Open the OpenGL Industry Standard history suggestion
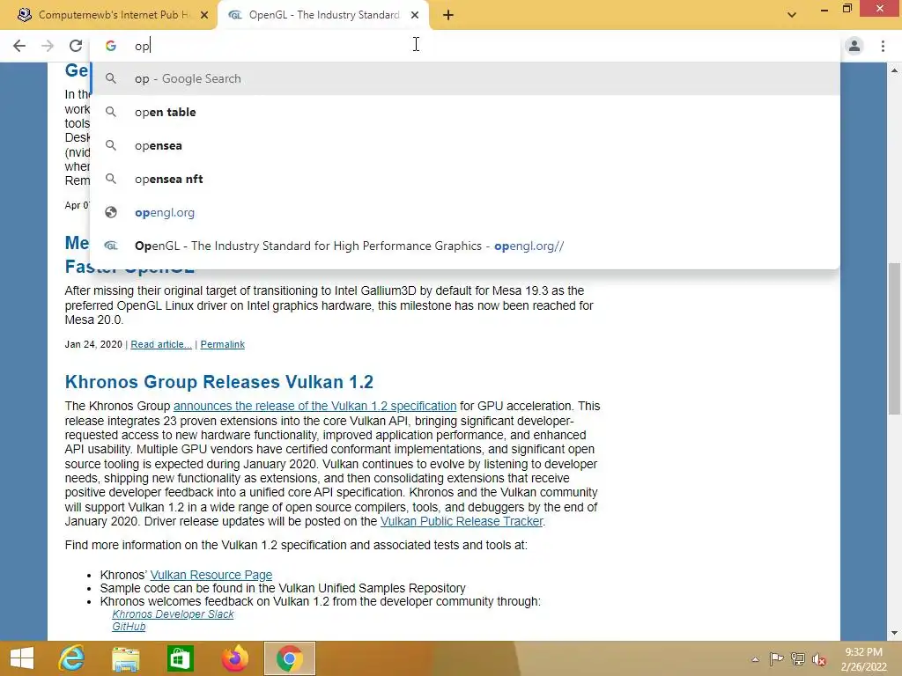This screenshot has height=676, width=902. click(465, 246)
